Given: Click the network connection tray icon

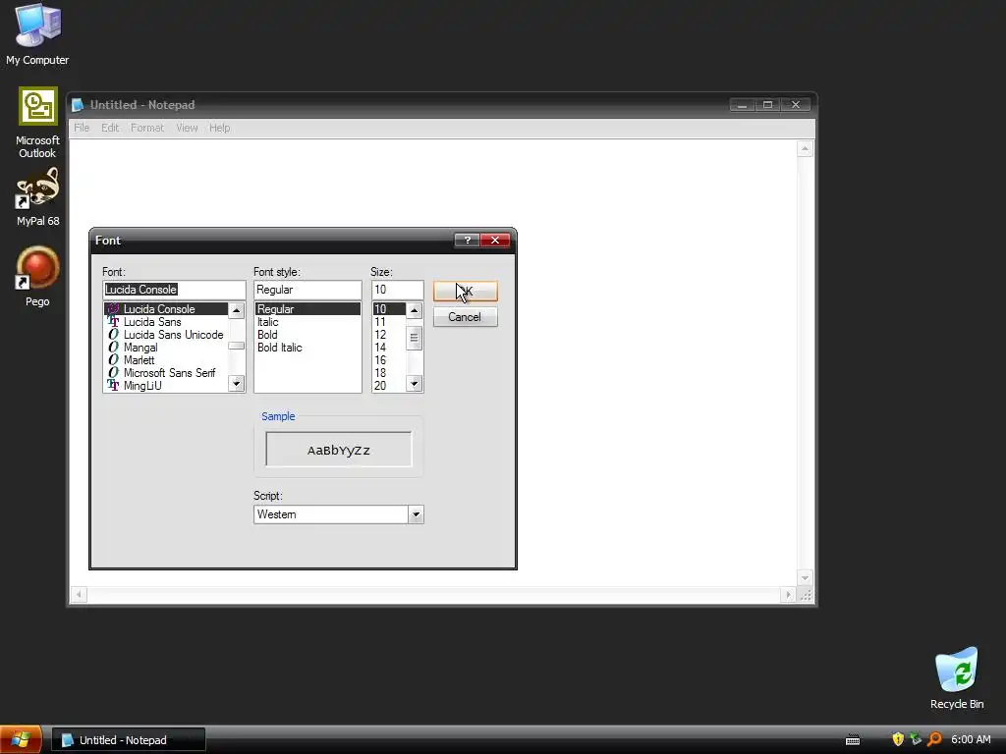Looking at the screenshot, I should point(916,739).
